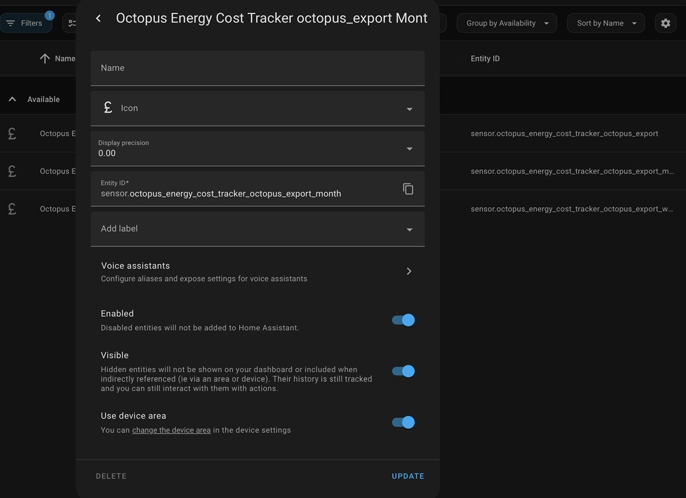Open the Icon picker dropdown
This screenshot has width=686, height=498.
409,109
